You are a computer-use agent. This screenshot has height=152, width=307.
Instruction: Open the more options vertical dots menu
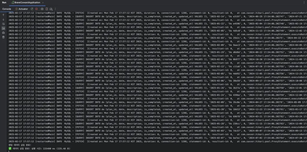pyautogui.click(x=56, y=9)
